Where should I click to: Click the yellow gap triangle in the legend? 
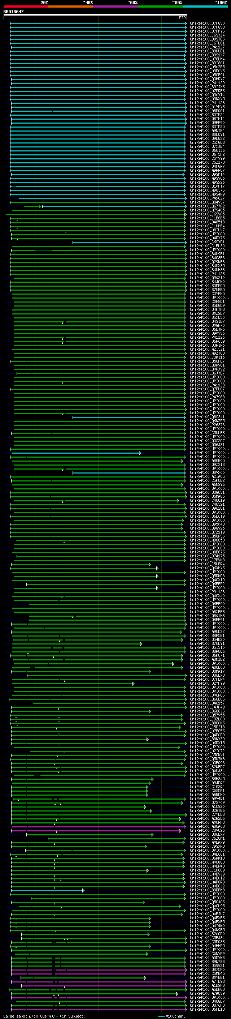coord(30,1016)
